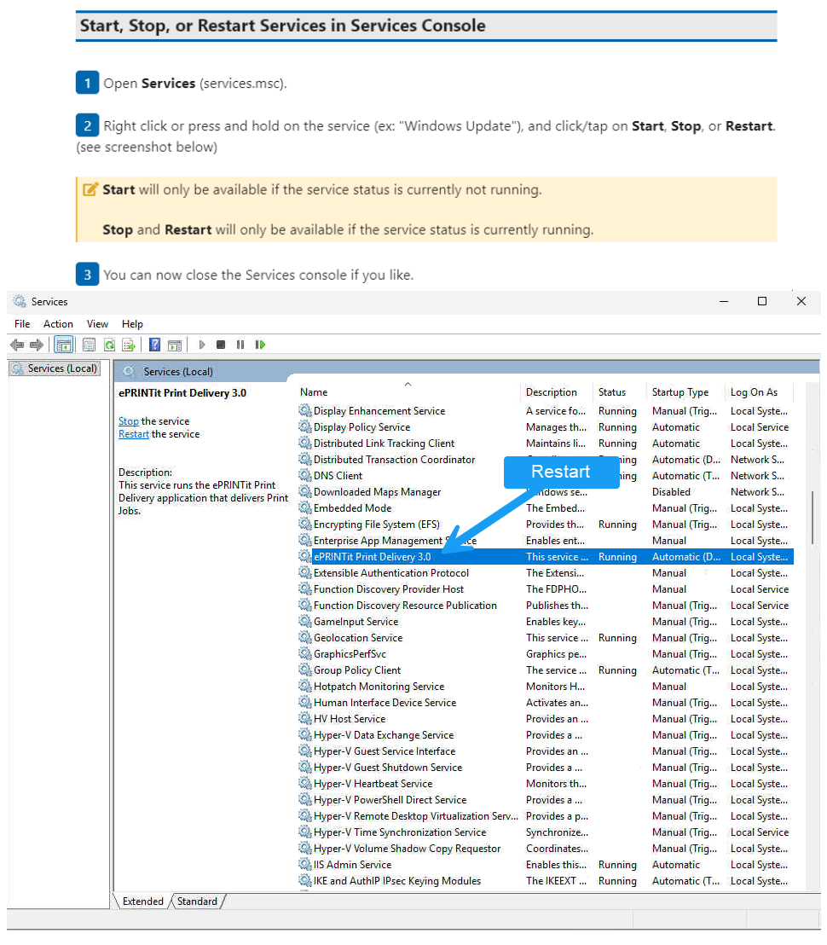The image size is (827, 945).
Task: Click the gear icon beside ePRINTit Print Delivery 3.0
Action: [304, 556]
